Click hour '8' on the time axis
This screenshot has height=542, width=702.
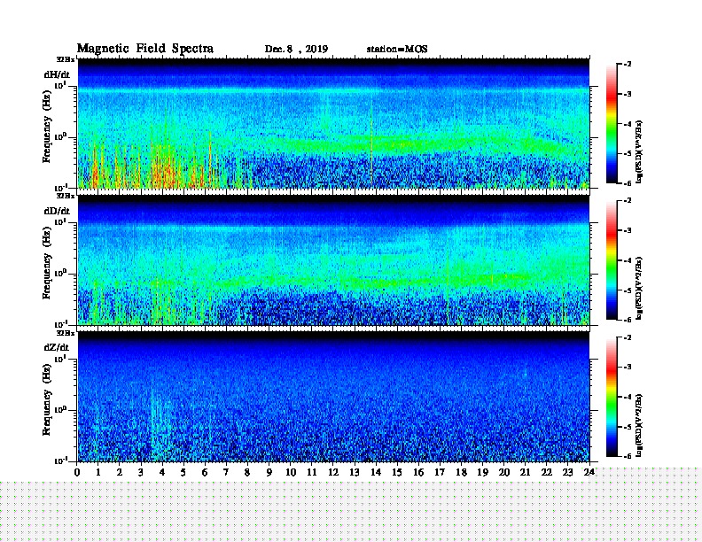[247, 472]
